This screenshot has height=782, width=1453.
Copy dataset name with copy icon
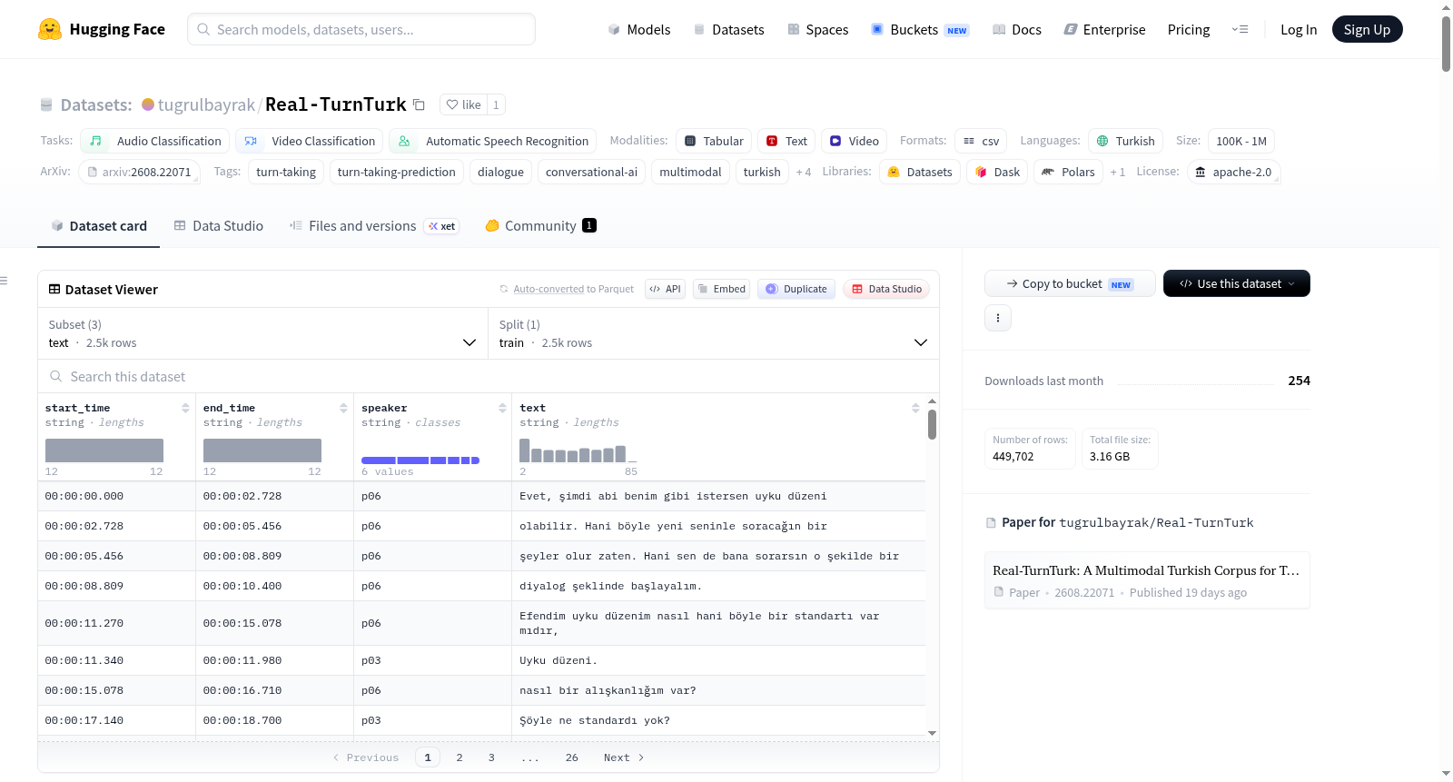[419, 104]
